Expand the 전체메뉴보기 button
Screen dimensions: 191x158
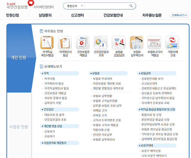tap(179, 15)
